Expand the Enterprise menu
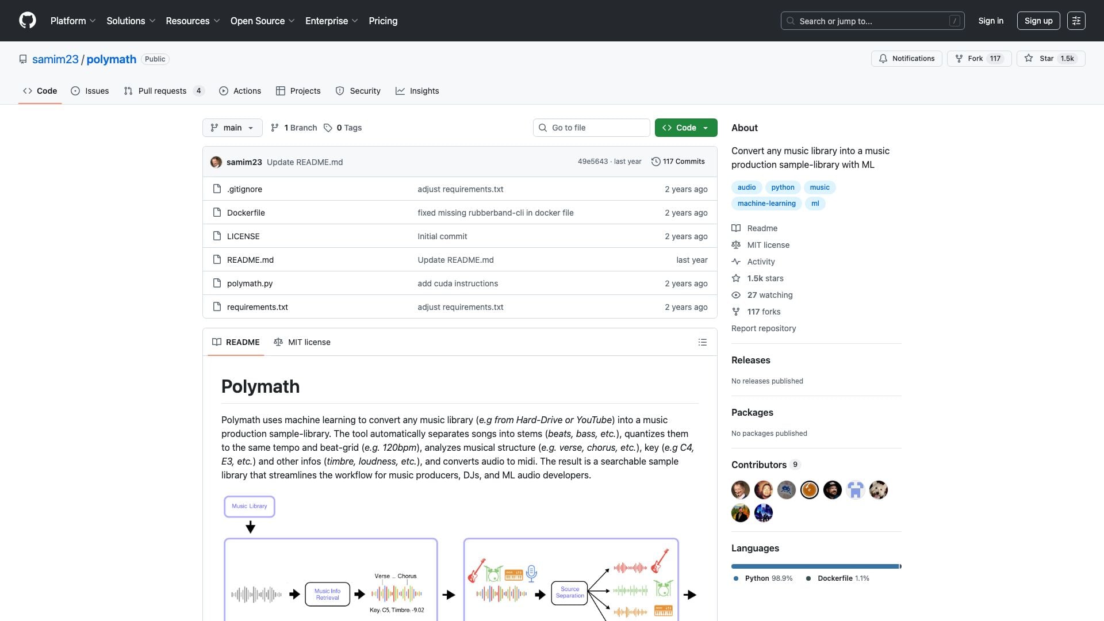The width and height of the screenshot is (1104, 621). tap(332, 21)
